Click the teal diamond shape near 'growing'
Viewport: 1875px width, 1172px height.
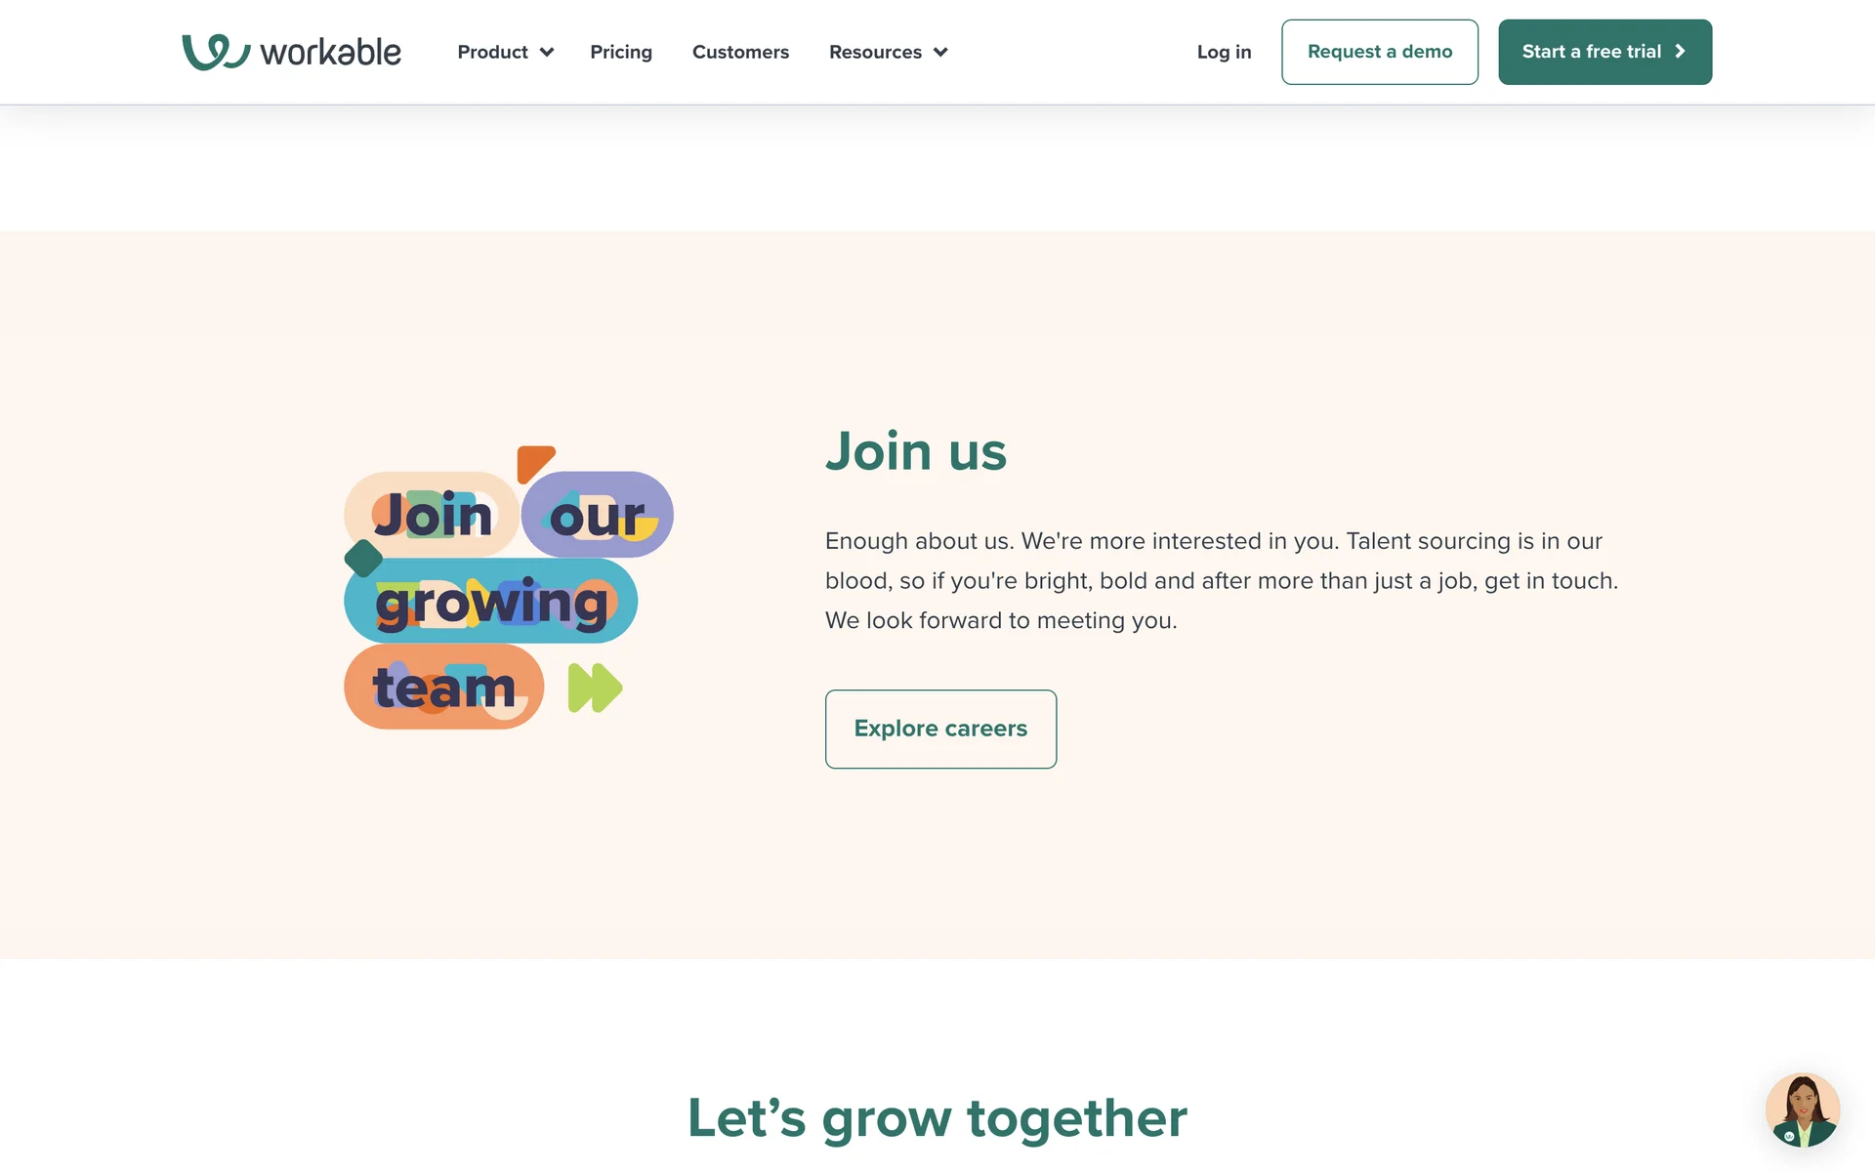point(363,559)
